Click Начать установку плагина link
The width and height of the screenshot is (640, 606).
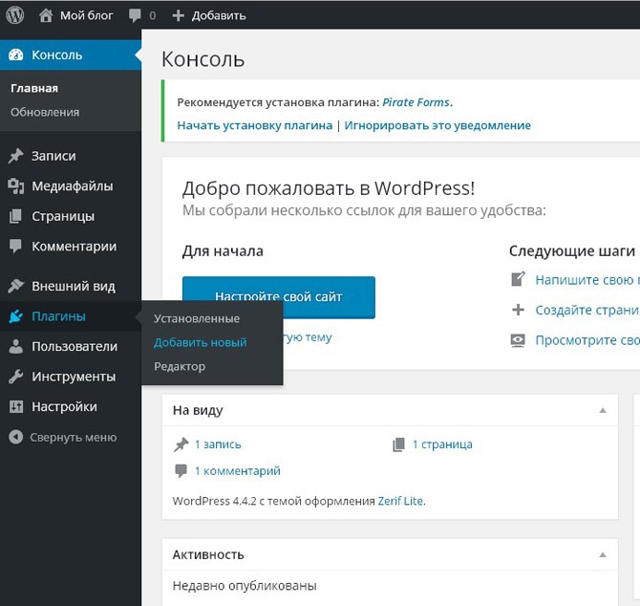click(255, 125)
